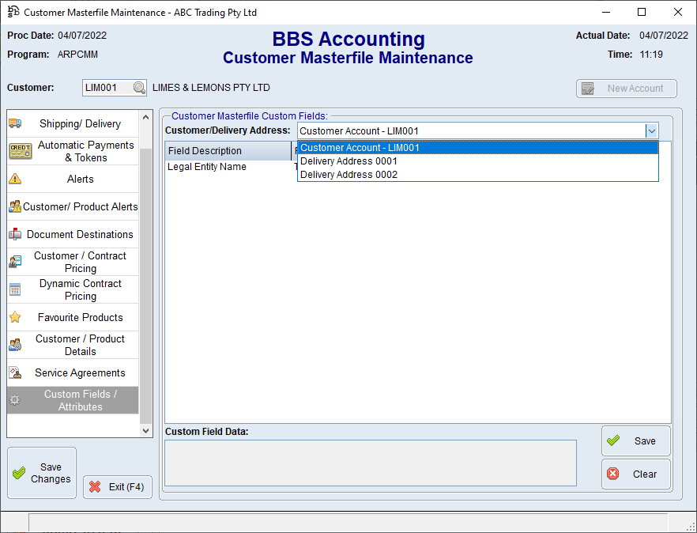
Task: Open the Service Agreements icon
Action: pos(15,372)
